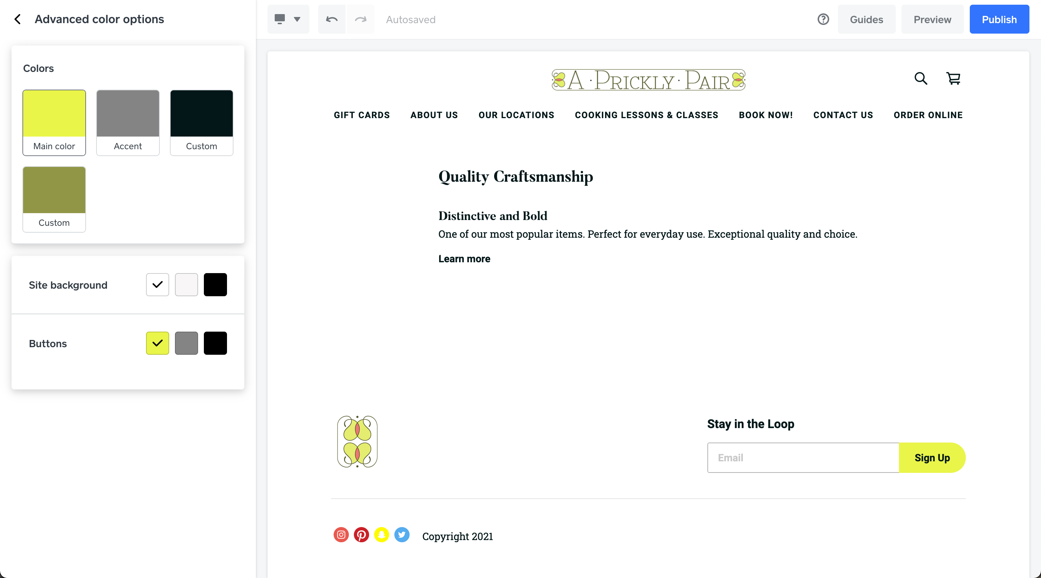Click the search magnifier icon on site
This screenshot has width=1041, height=578.
pos(921,78)
